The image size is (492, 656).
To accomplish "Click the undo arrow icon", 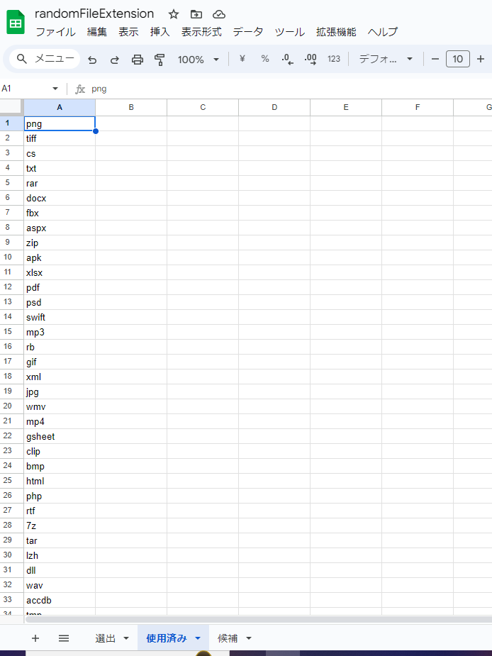I will click(x=92, y=60).
